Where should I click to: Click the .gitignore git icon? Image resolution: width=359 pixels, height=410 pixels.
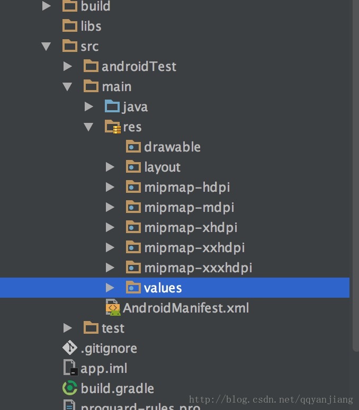tap(70, 348)
